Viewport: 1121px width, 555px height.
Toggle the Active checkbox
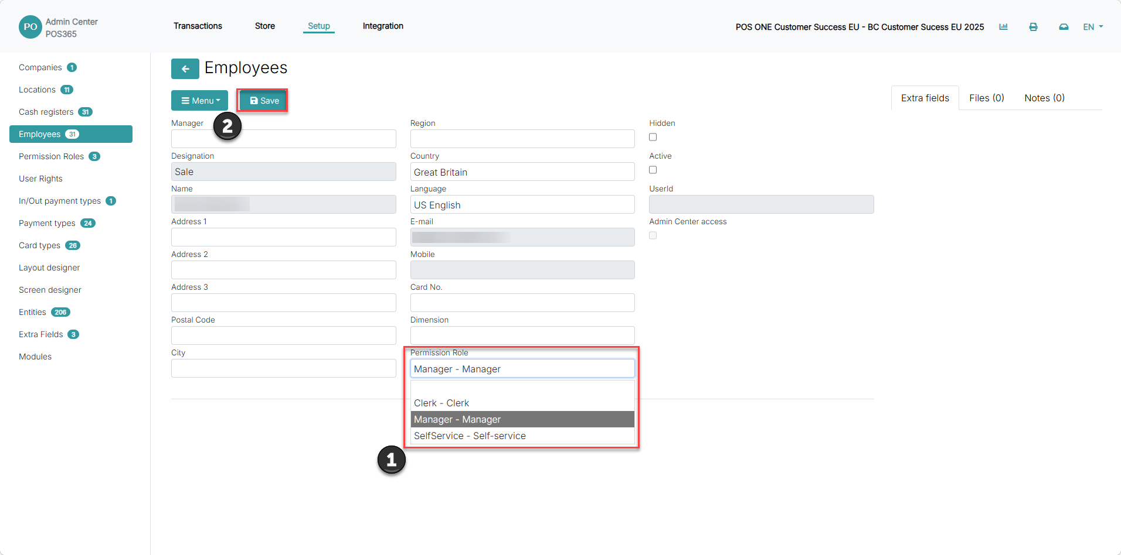click(653, 170)
